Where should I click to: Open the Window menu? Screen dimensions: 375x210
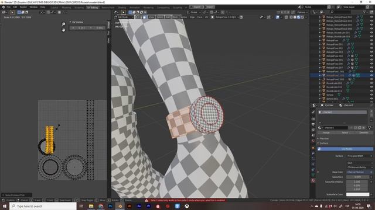(x=33, y=7)
